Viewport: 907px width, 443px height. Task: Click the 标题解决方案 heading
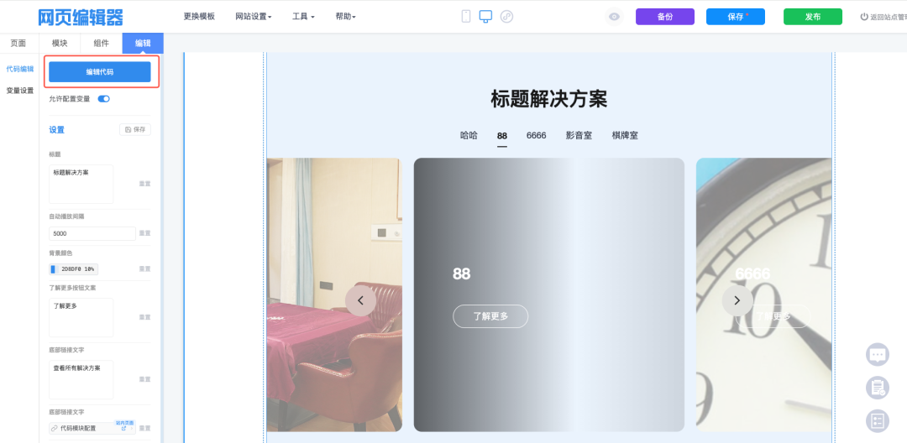click(549, 99)
